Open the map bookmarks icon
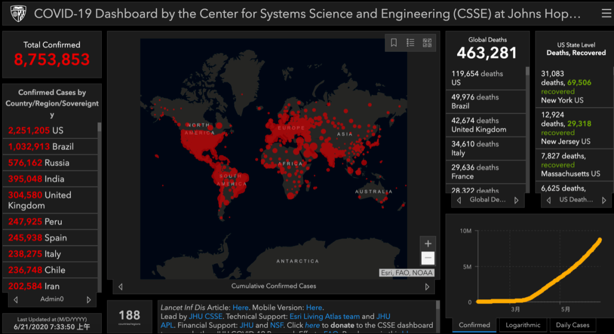The width and height of the screenshot is (614, 334). click(x=394, y=43)
